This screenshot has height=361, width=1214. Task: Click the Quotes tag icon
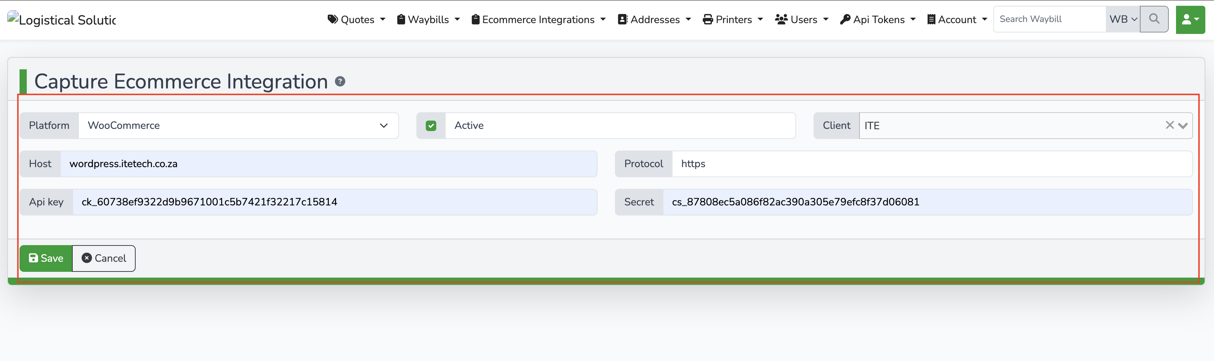(x=333, y=19)
